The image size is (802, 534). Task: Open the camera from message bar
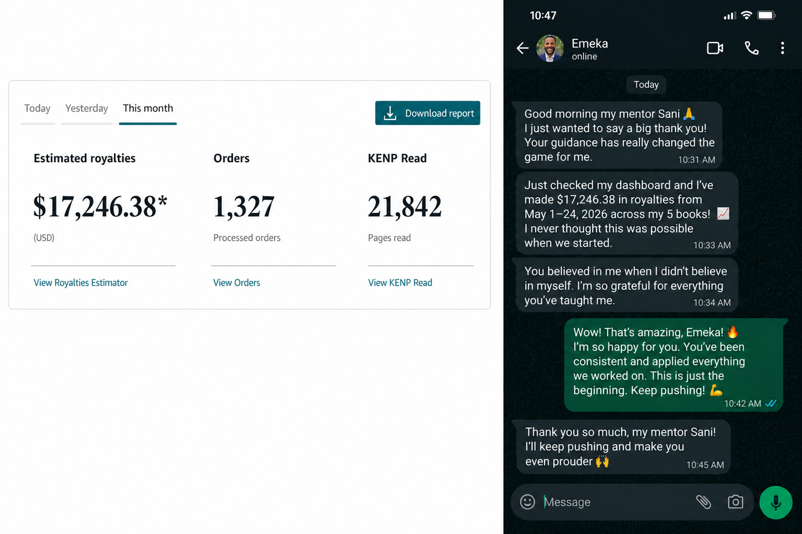[x=735, y=502]
